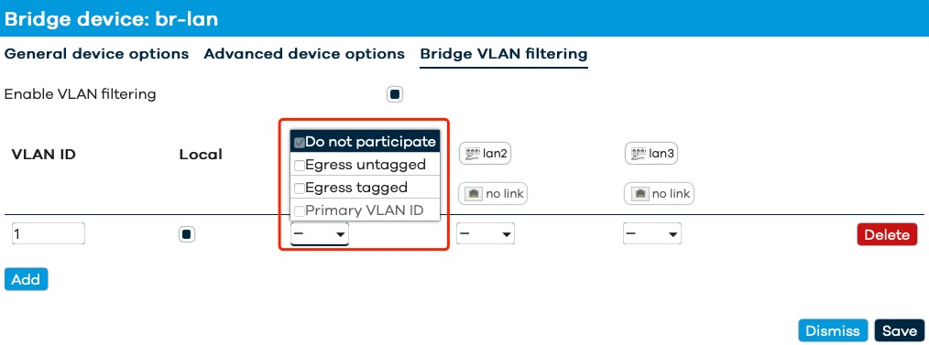The height and width of the screenshot is (345, 929).
Task: Open the lan3 VLAN membership dropdown
Action: click(651, 234)
